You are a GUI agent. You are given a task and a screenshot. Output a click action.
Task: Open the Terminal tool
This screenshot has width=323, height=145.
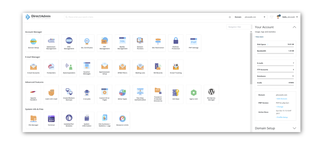[51, 120]
